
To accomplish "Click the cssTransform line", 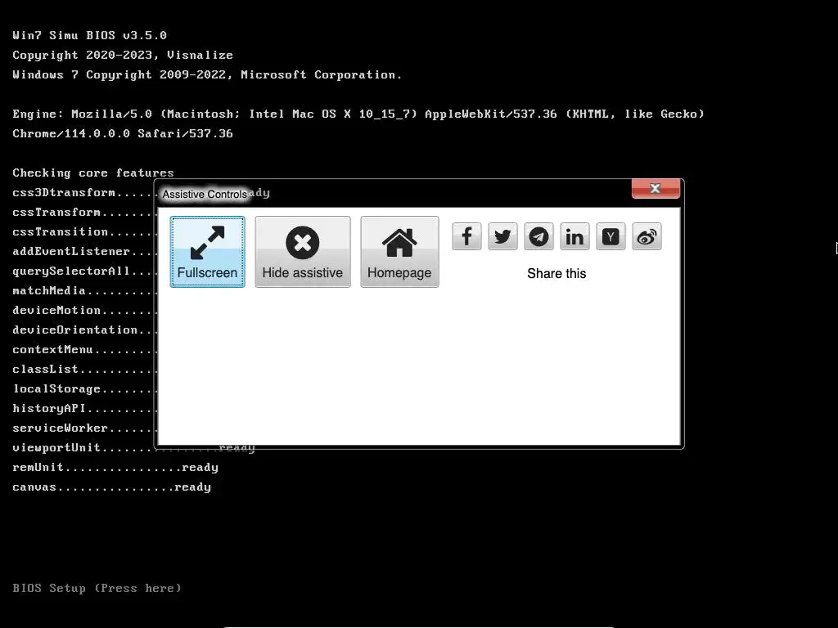I will click(x=83, y=212).
